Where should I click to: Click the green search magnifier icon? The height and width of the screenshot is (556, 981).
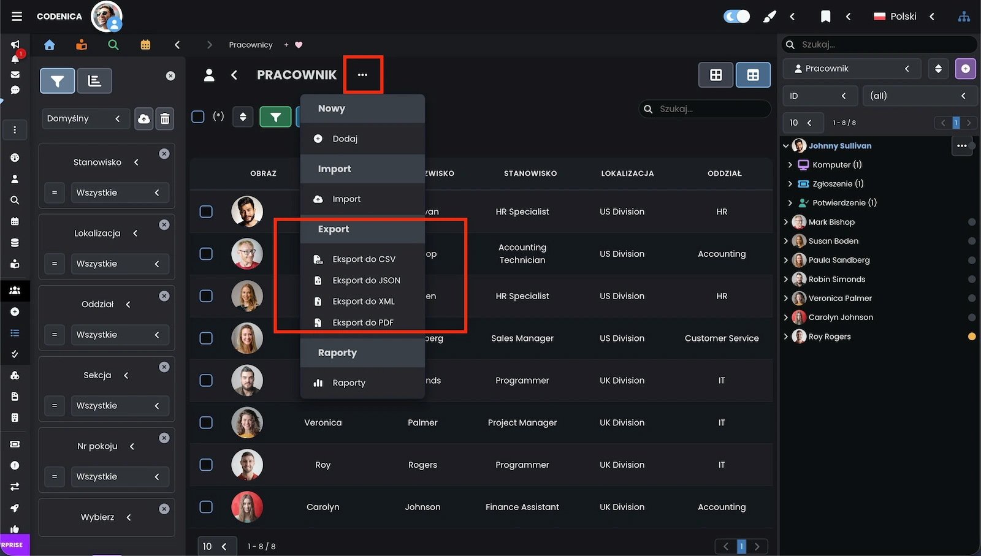click(x=113, y=45)
